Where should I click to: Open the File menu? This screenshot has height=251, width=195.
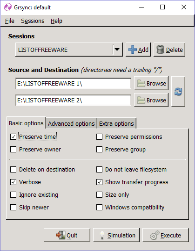click(10, 21)
